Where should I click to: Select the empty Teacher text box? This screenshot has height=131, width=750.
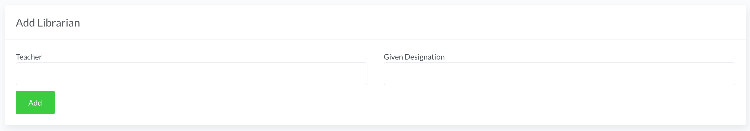click(191, 74)
